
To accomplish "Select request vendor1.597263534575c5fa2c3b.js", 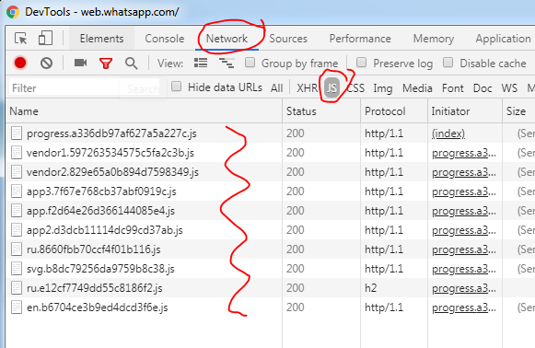I will pyautogui.click(x=110, y=153).
